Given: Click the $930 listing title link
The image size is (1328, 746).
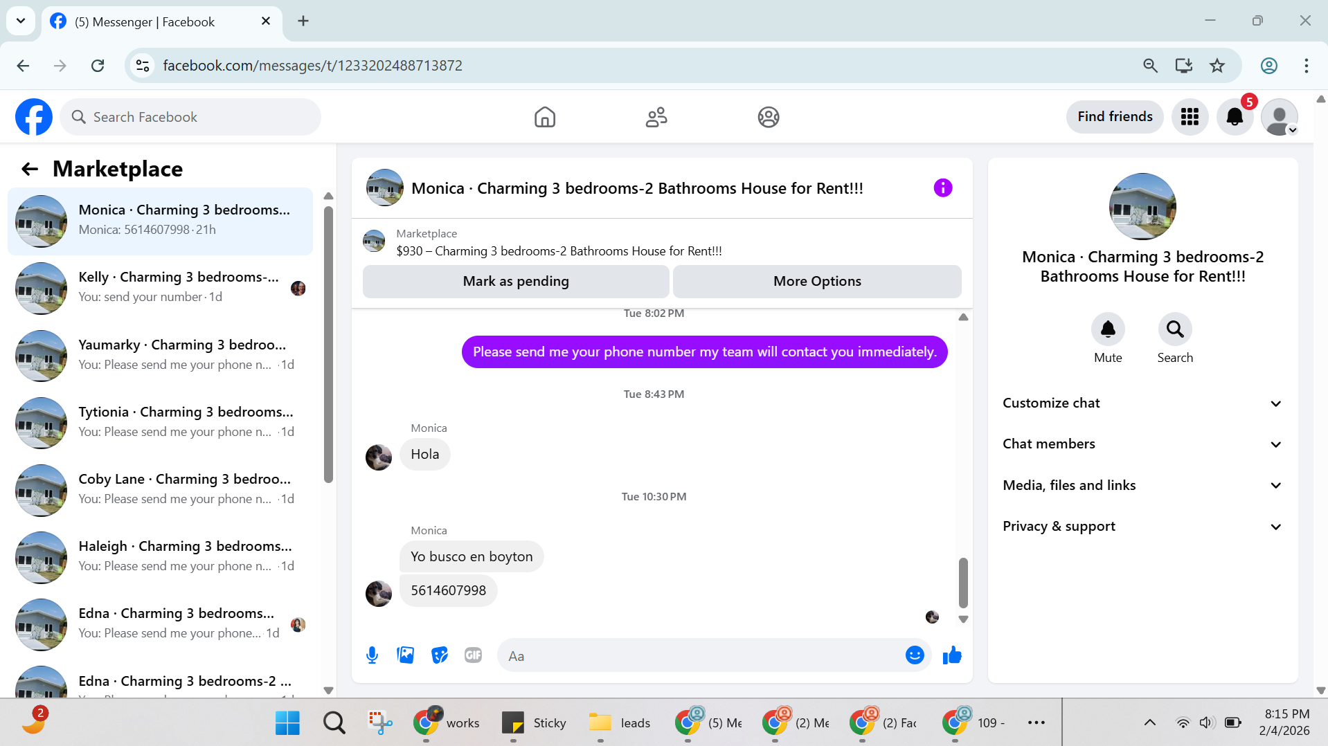Looking at the screenshot, I should click(x=559, y=251).
